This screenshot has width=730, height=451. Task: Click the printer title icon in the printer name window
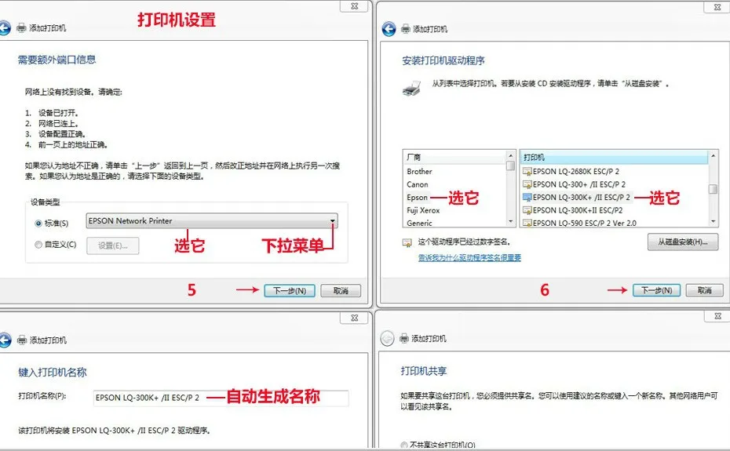[22, 340]
